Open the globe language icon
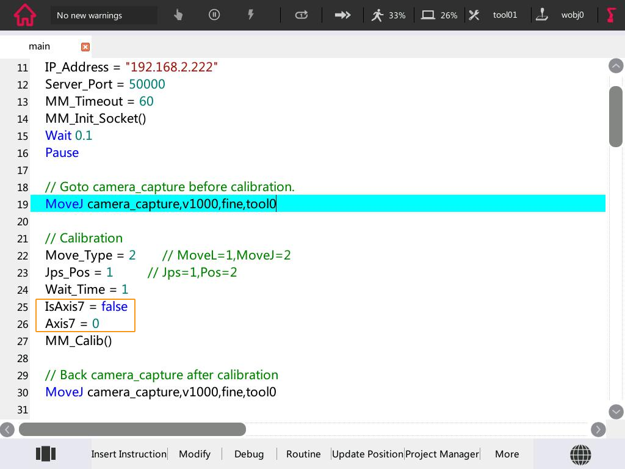Viewport: 625px width, 469px height. pyautogui.click(x=580, y=454)
